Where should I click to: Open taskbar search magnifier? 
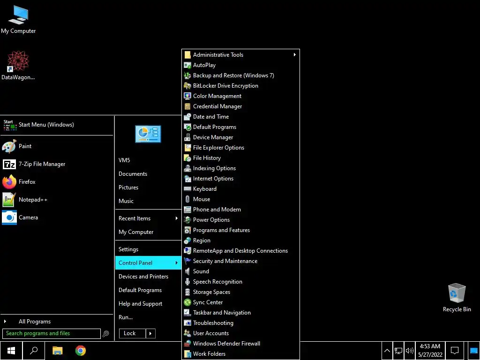click(34, 351)
